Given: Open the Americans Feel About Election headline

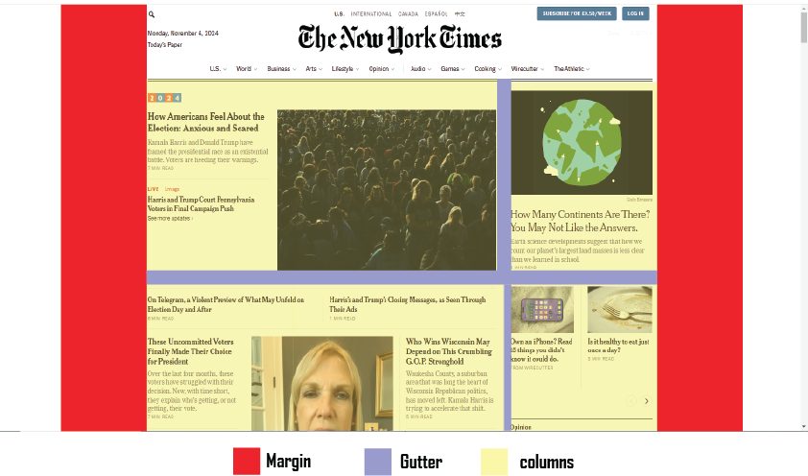Looking at the screenshot, I should [206, 122].
